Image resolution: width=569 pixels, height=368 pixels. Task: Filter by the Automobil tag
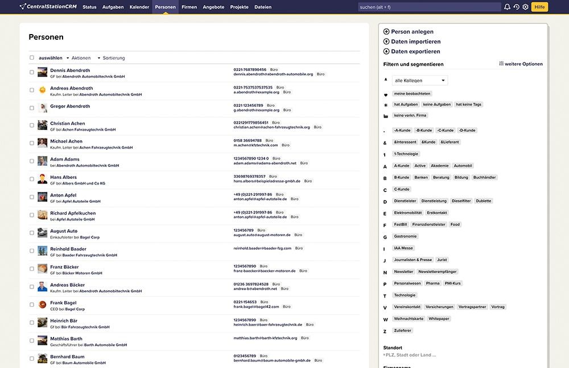pyautogui.click(x=463, y=166)
